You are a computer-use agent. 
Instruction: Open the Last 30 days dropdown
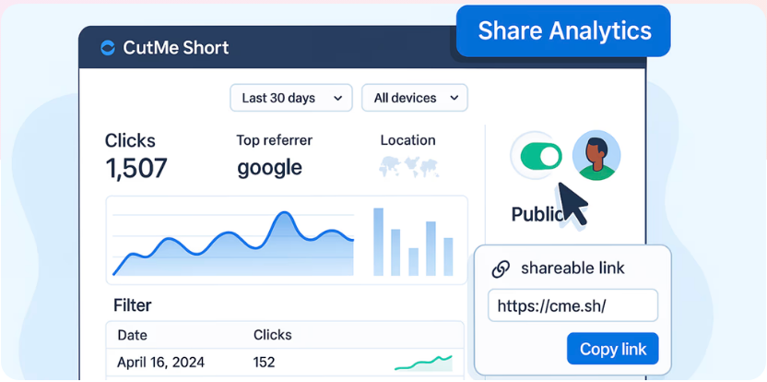pos(290,98)
